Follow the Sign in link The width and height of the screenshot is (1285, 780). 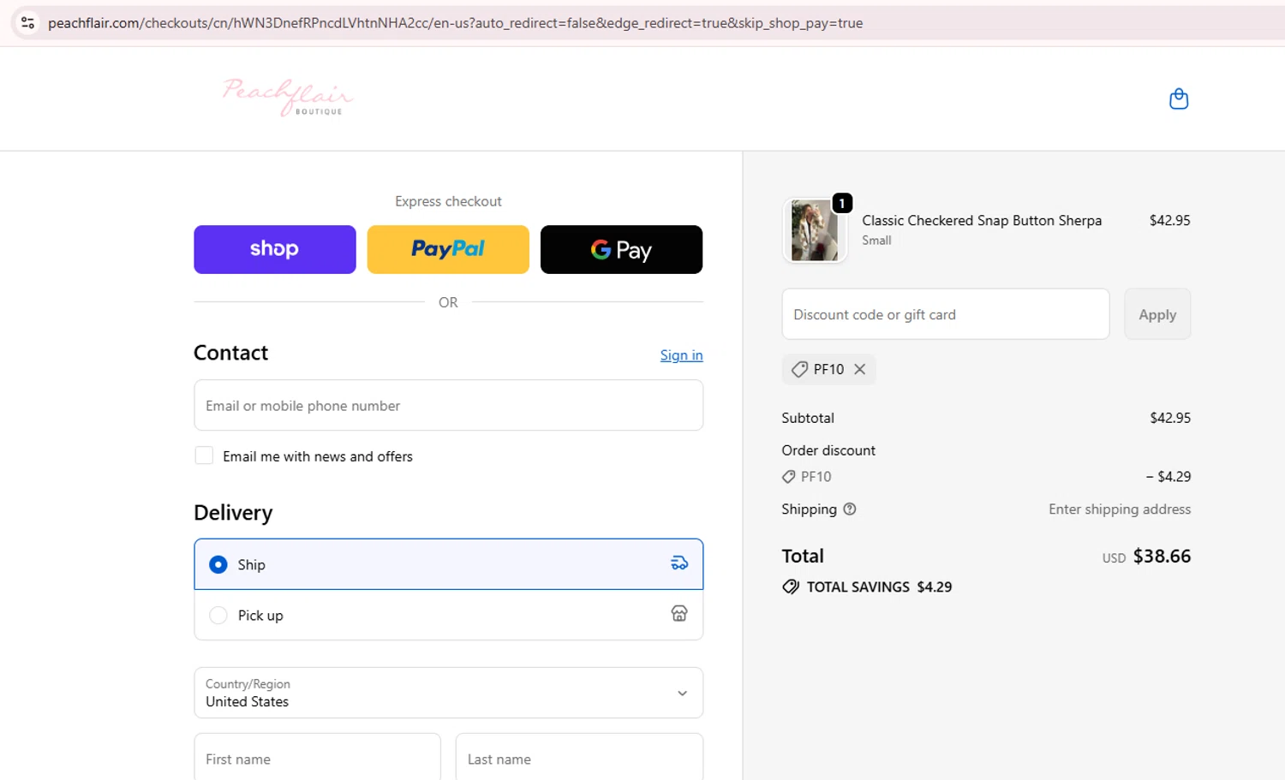click(681, 355)
